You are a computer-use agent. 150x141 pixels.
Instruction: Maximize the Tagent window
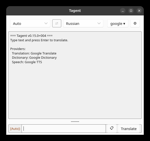[x=131, y=11]
